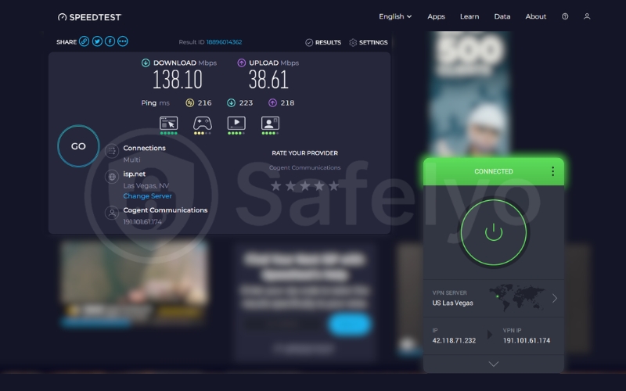
Task: Click the 42.118.71.232 IP address
Action: 454,340
